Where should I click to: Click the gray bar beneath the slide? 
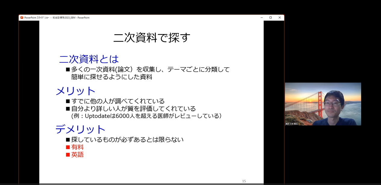tap(151, 184)
